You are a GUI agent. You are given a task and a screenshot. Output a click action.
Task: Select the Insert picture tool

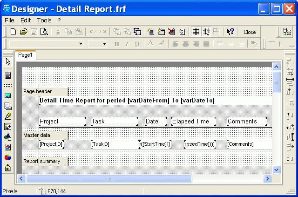click(x=8, y=95)
